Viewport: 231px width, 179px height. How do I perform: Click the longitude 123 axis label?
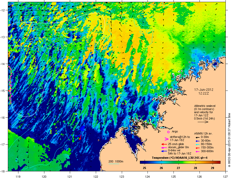(122, 176)
